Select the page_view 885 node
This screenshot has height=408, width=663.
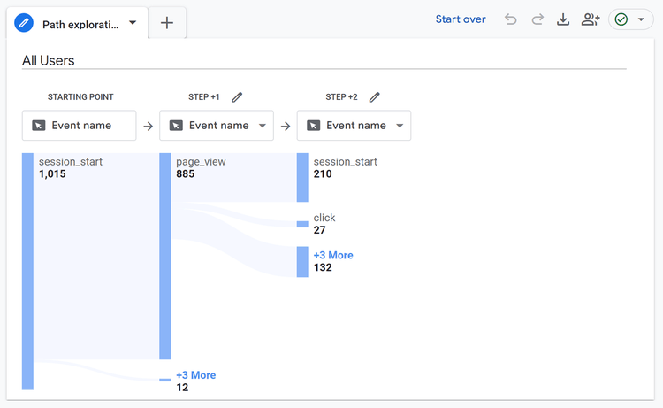point(165,256)
